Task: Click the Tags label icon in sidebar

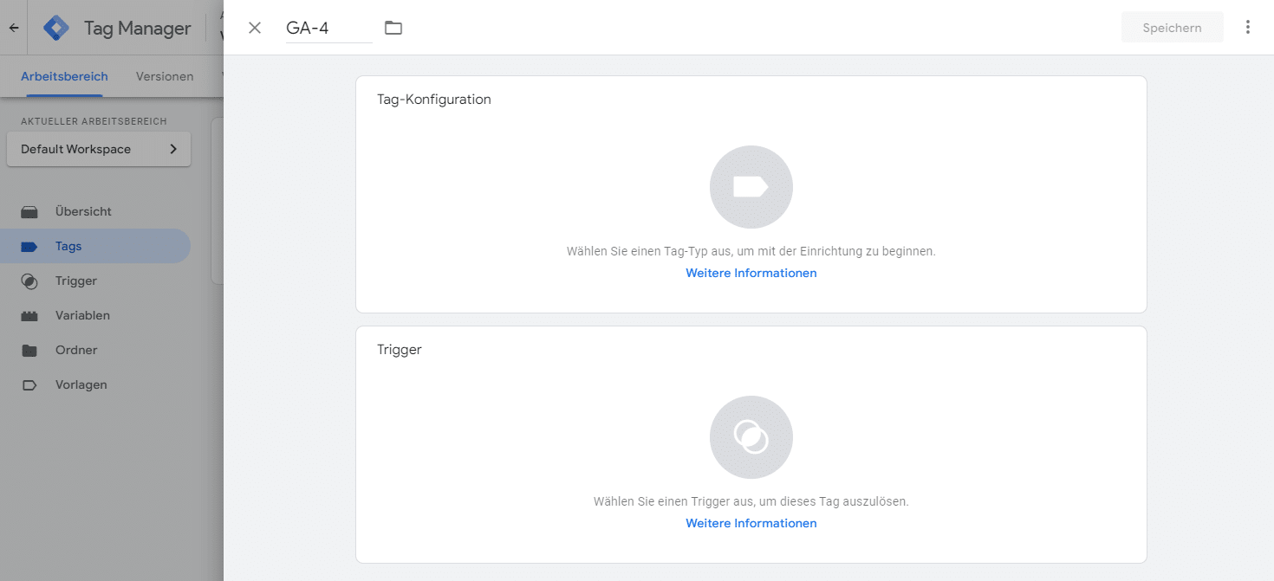Action: point(29,247)
